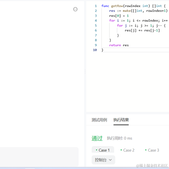Screen dimensions: 169x169
Task: Select the Case 2 result
Action: 127,150
